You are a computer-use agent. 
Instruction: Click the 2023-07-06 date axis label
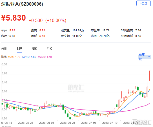pos(89,123)
